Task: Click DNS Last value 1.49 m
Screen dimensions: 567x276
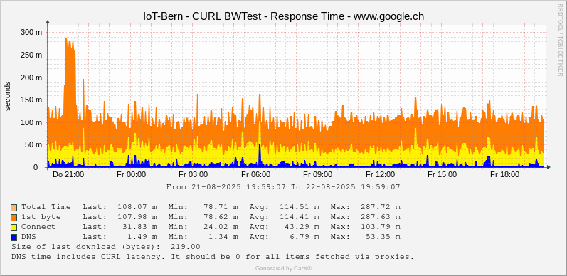Action: coord(143,237)
